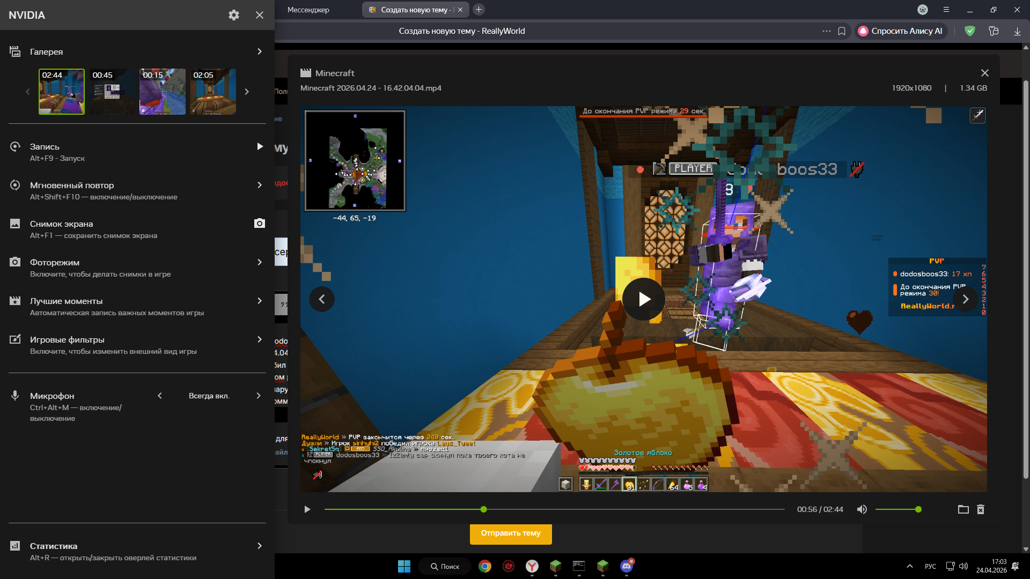Image resolution: width=1030 pixels, height=579 pixels.
Task: Click the edit icon on video corner
Action: [977, 115]
